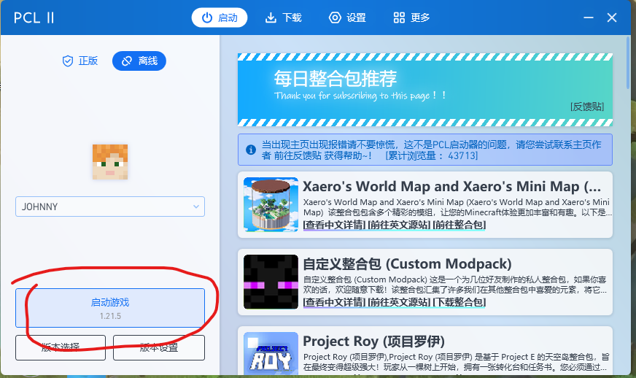Click the player skin avatar head

click(110, 161)
